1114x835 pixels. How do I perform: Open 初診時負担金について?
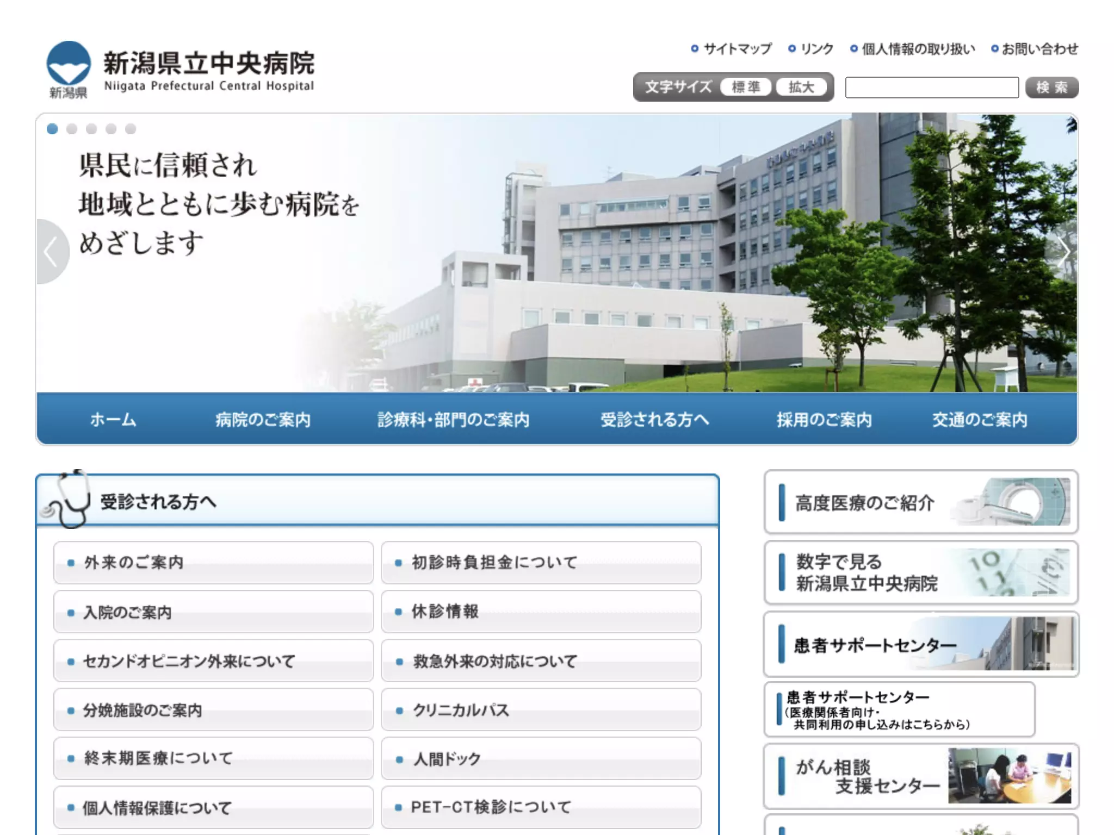[541, 563]
